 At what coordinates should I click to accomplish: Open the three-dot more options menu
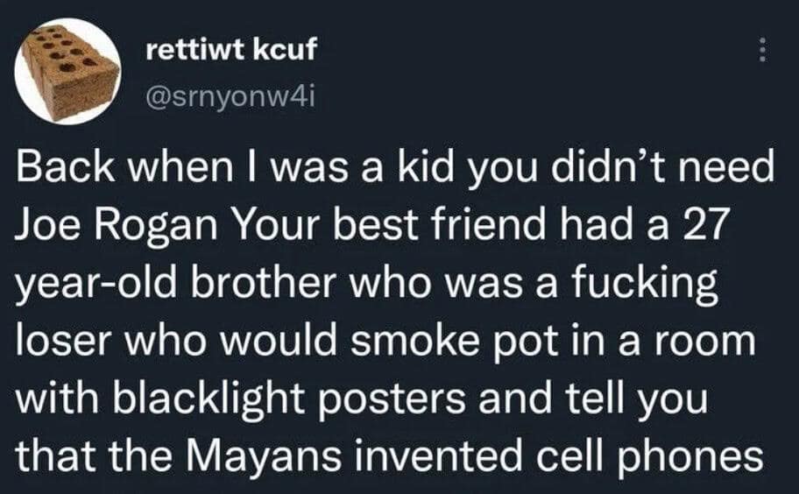click(x=762, y=53)
